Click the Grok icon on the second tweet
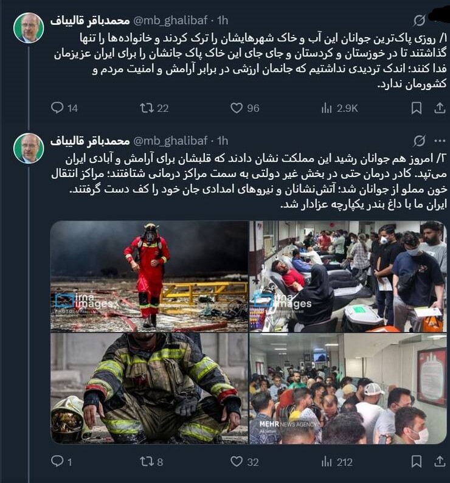Viewport: 450px width, 483px height. coord(419,141)
